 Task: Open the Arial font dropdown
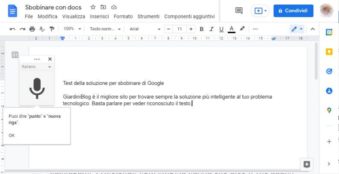point(145,29)
